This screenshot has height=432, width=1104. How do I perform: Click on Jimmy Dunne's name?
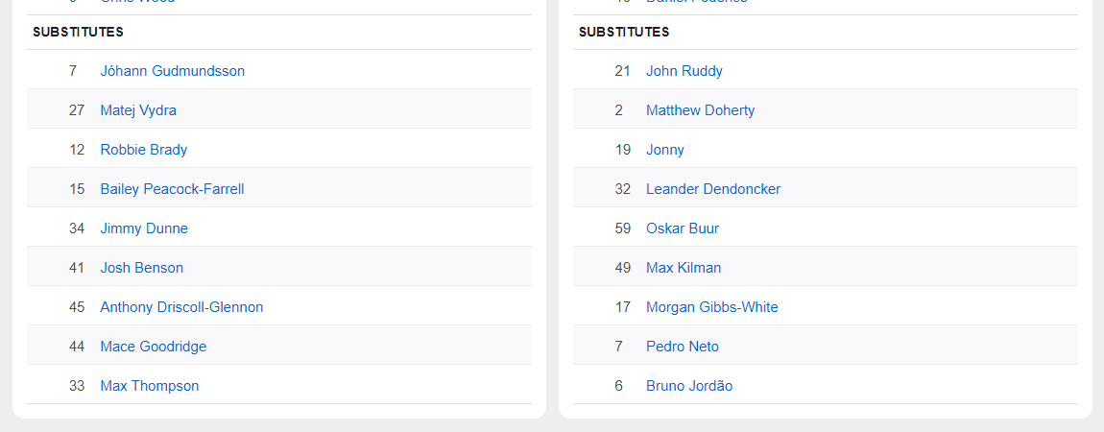144,228
